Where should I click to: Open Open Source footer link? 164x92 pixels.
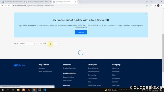click(x=92, y=78)
